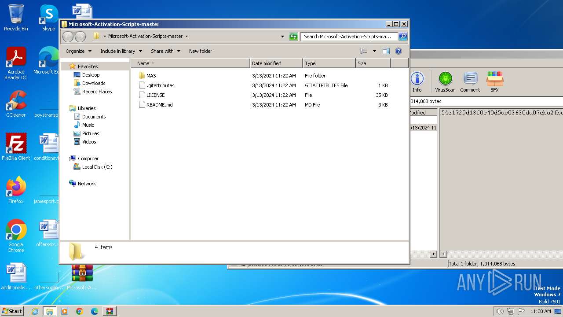Select the Google Chrome desktop icon
563x317 pixels.
click(16, 236)
